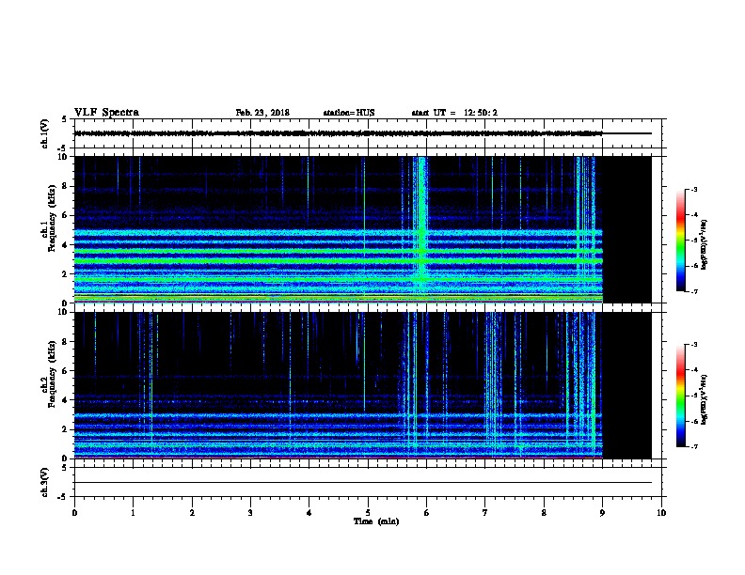
Task: Click the "-7" label on ch.2 colorbar
Action: point(693,446)
